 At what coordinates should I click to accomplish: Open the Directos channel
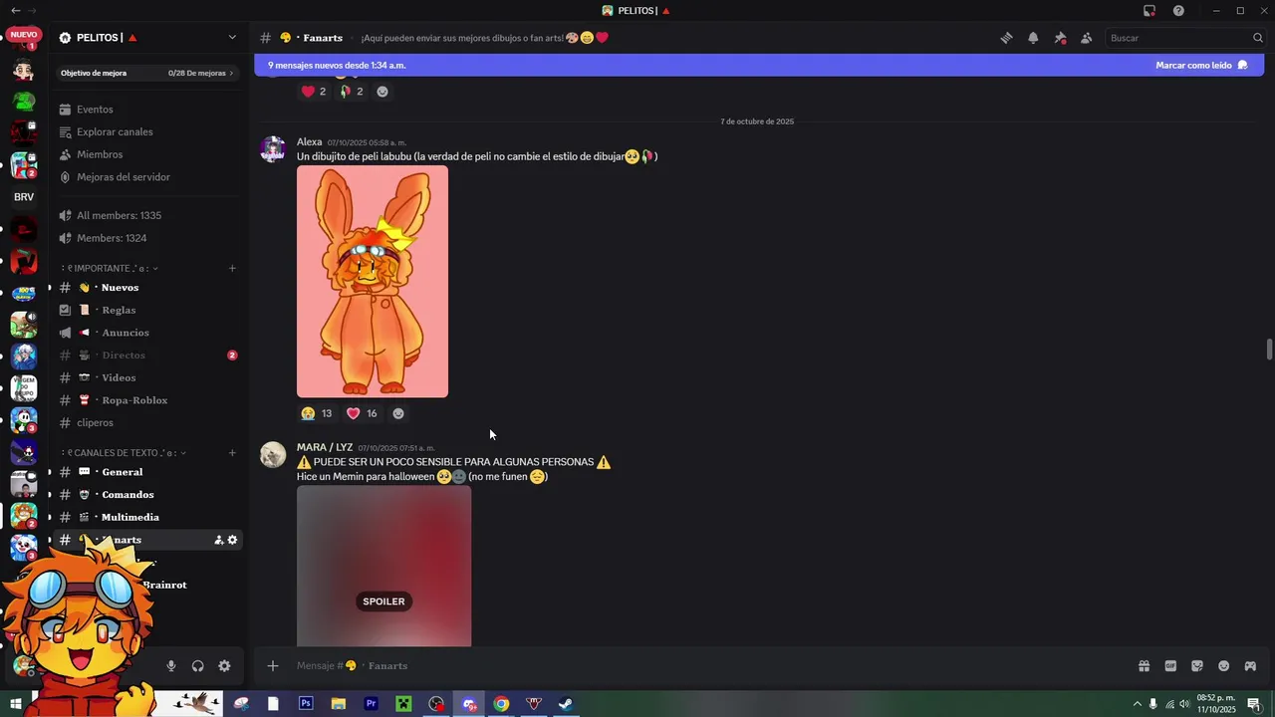[147, 356]
